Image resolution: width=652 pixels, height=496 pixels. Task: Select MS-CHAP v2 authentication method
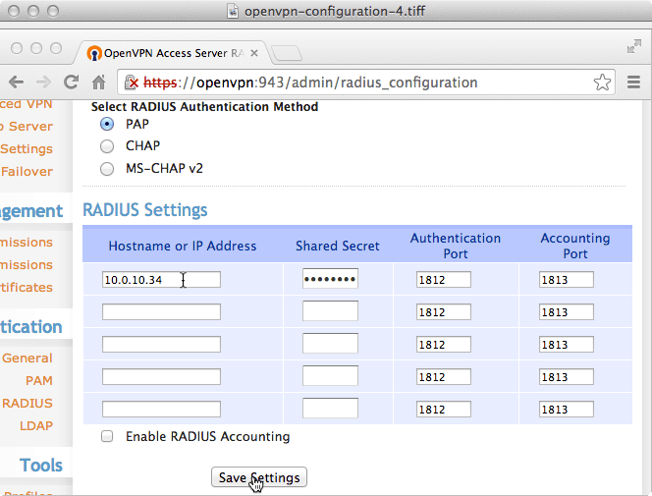(x=107, y=169)
